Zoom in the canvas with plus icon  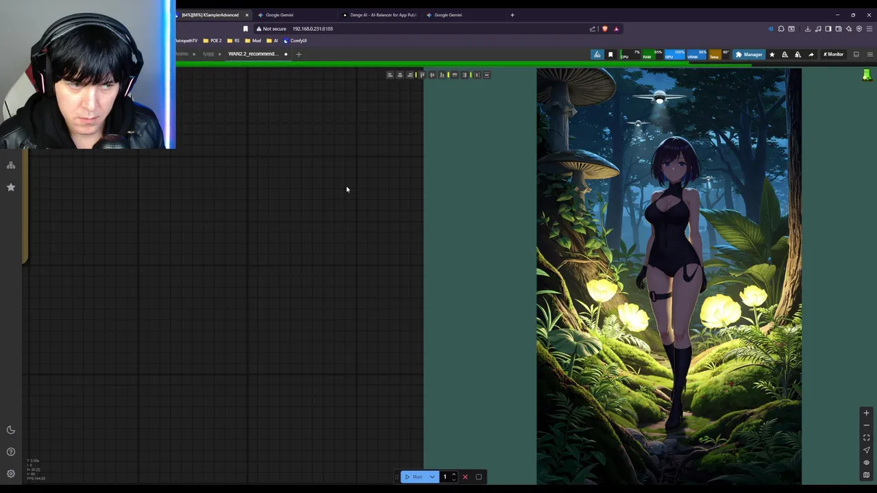[866, 413]
